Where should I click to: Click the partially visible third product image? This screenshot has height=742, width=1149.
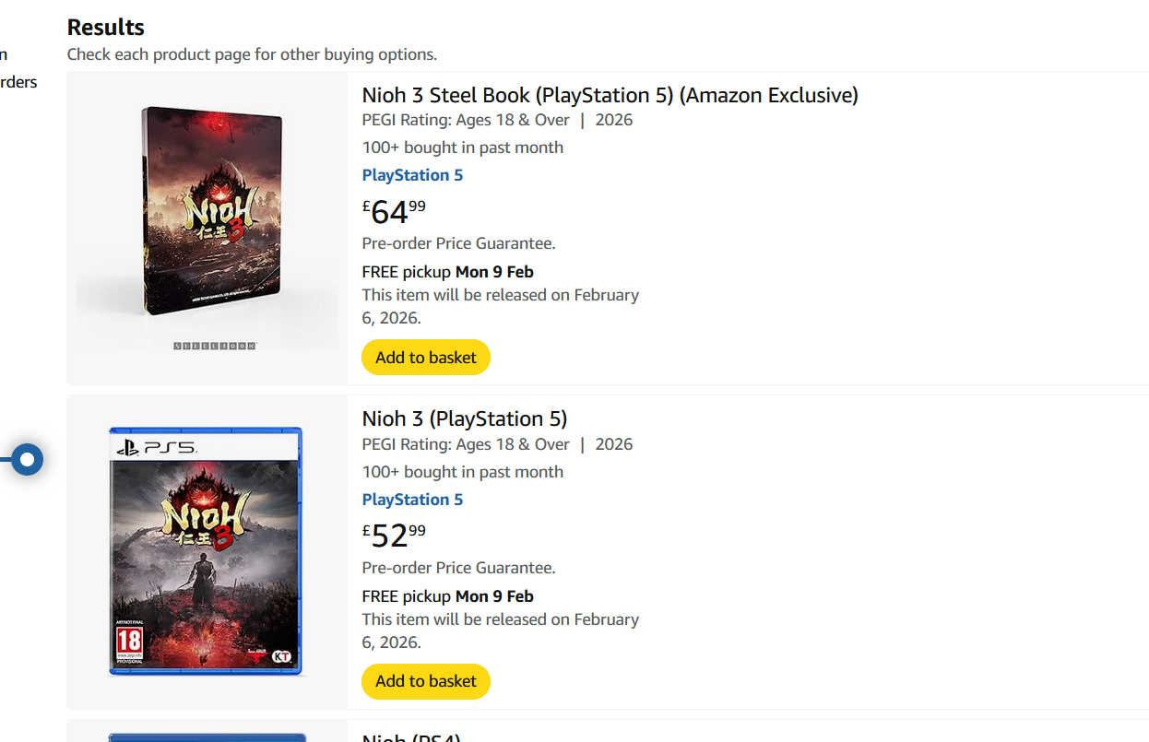coord(207,736)
